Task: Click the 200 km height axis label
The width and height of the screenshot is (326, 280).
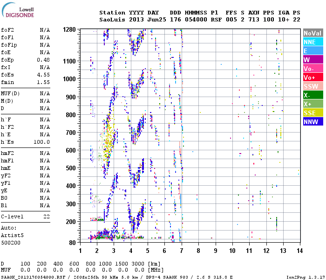Action: [71, 222]
